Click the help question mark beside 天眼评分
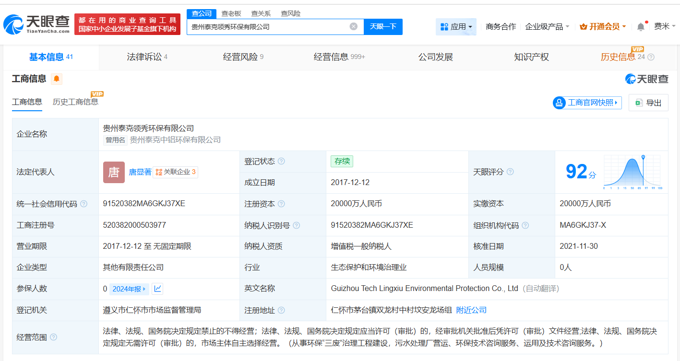The height and width of the screenshot is (361, 680). click(x=510, y=171)
